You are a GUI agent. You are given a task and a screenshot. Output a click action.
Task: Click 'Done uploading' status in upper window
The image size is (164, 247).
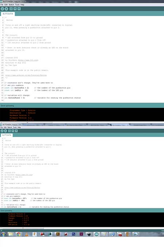pos(7,106)
